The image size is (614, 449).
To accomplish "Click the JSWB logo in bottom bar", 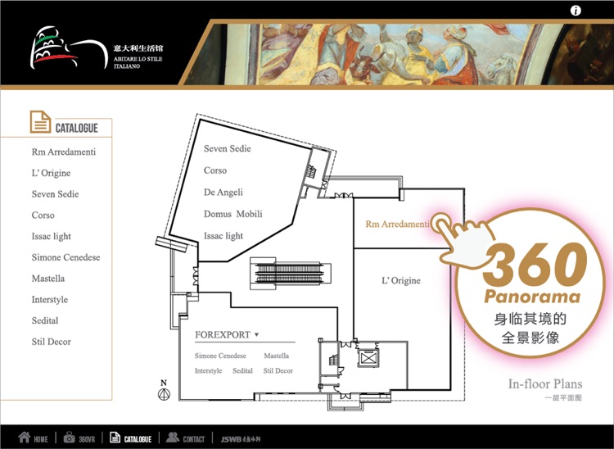I will tap(241, 439).
